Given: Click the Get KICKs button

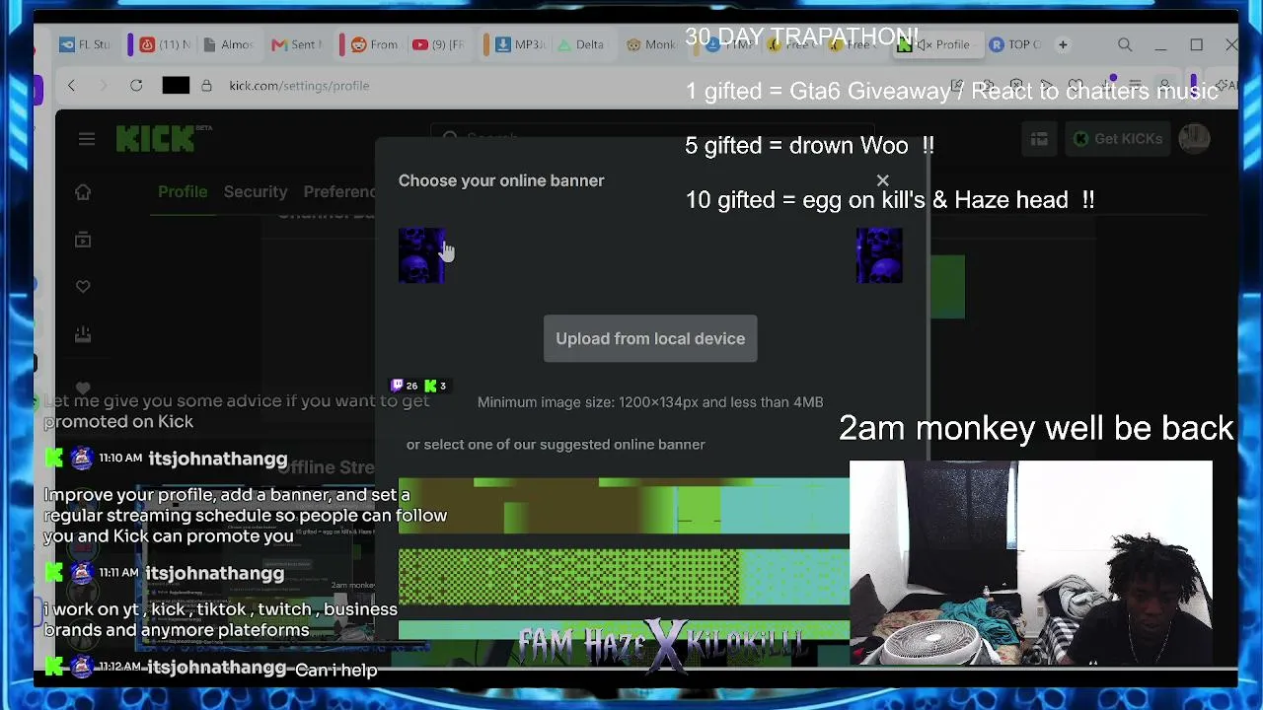Looking at the screenshot, I should (x=1118, y=139).
